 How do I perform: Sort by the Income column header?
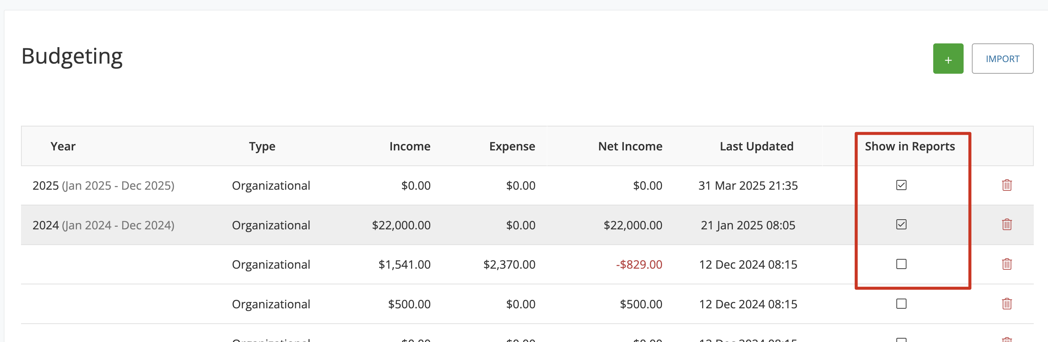coord(410,146)
